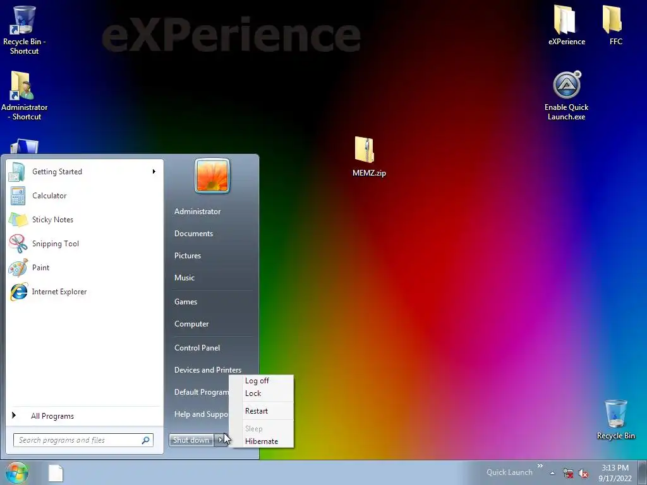This screenshot has height=485, width=647.
Task: Select Lock from power menu
Action: click(262, 393)
